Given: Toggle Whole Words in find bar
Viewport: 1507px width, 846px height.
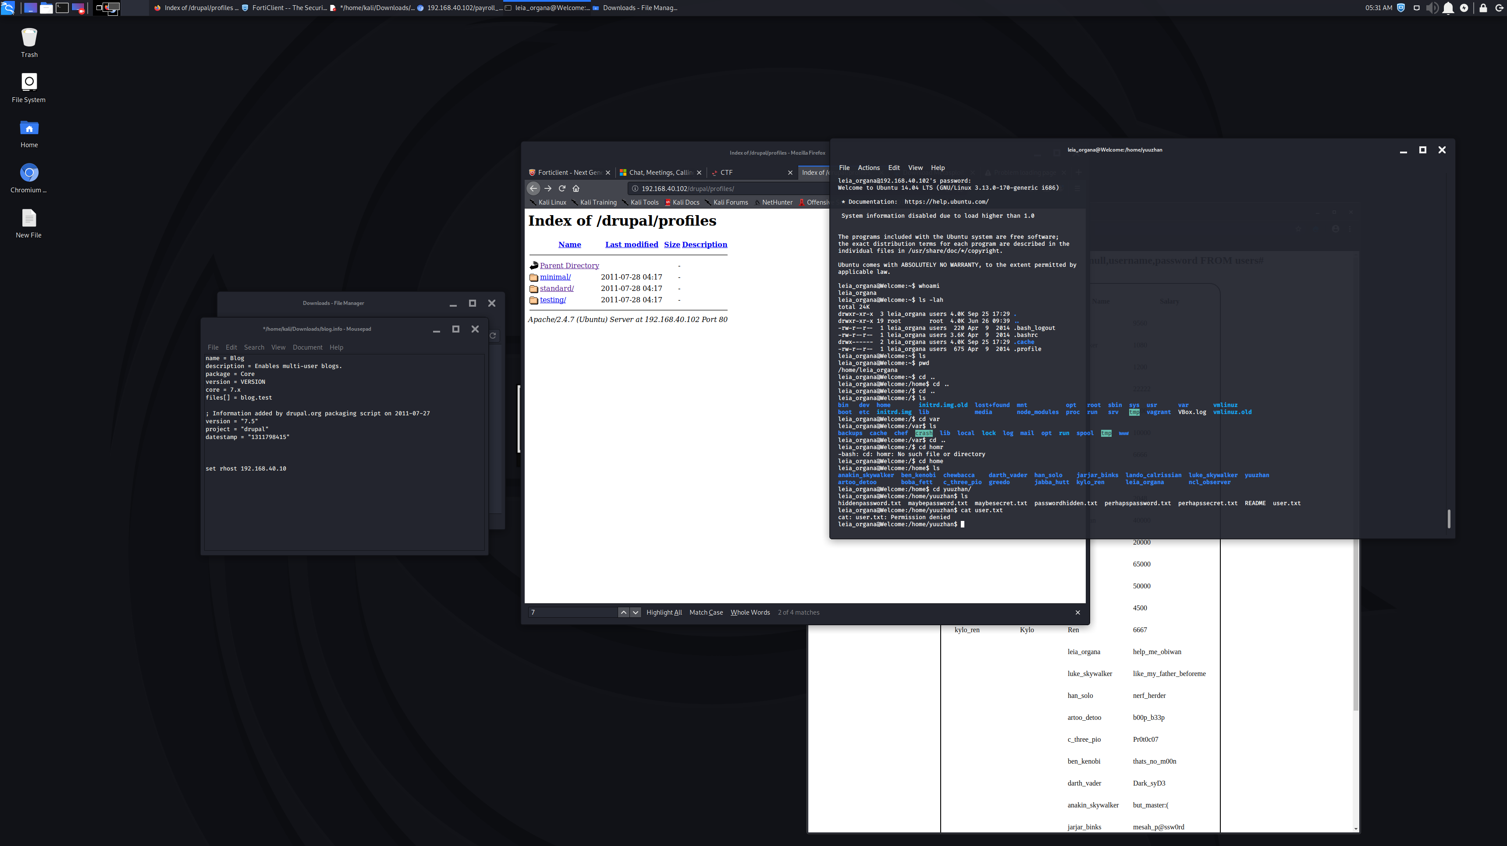Looking at the screenshot, I should [750, 612].
